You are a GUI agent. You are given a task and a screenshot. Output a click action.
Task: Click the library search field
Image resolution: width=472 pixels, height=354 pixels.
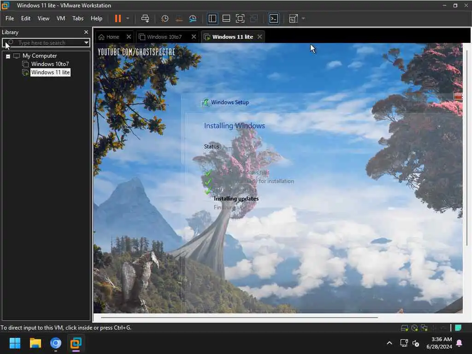(x=45, y=42)
